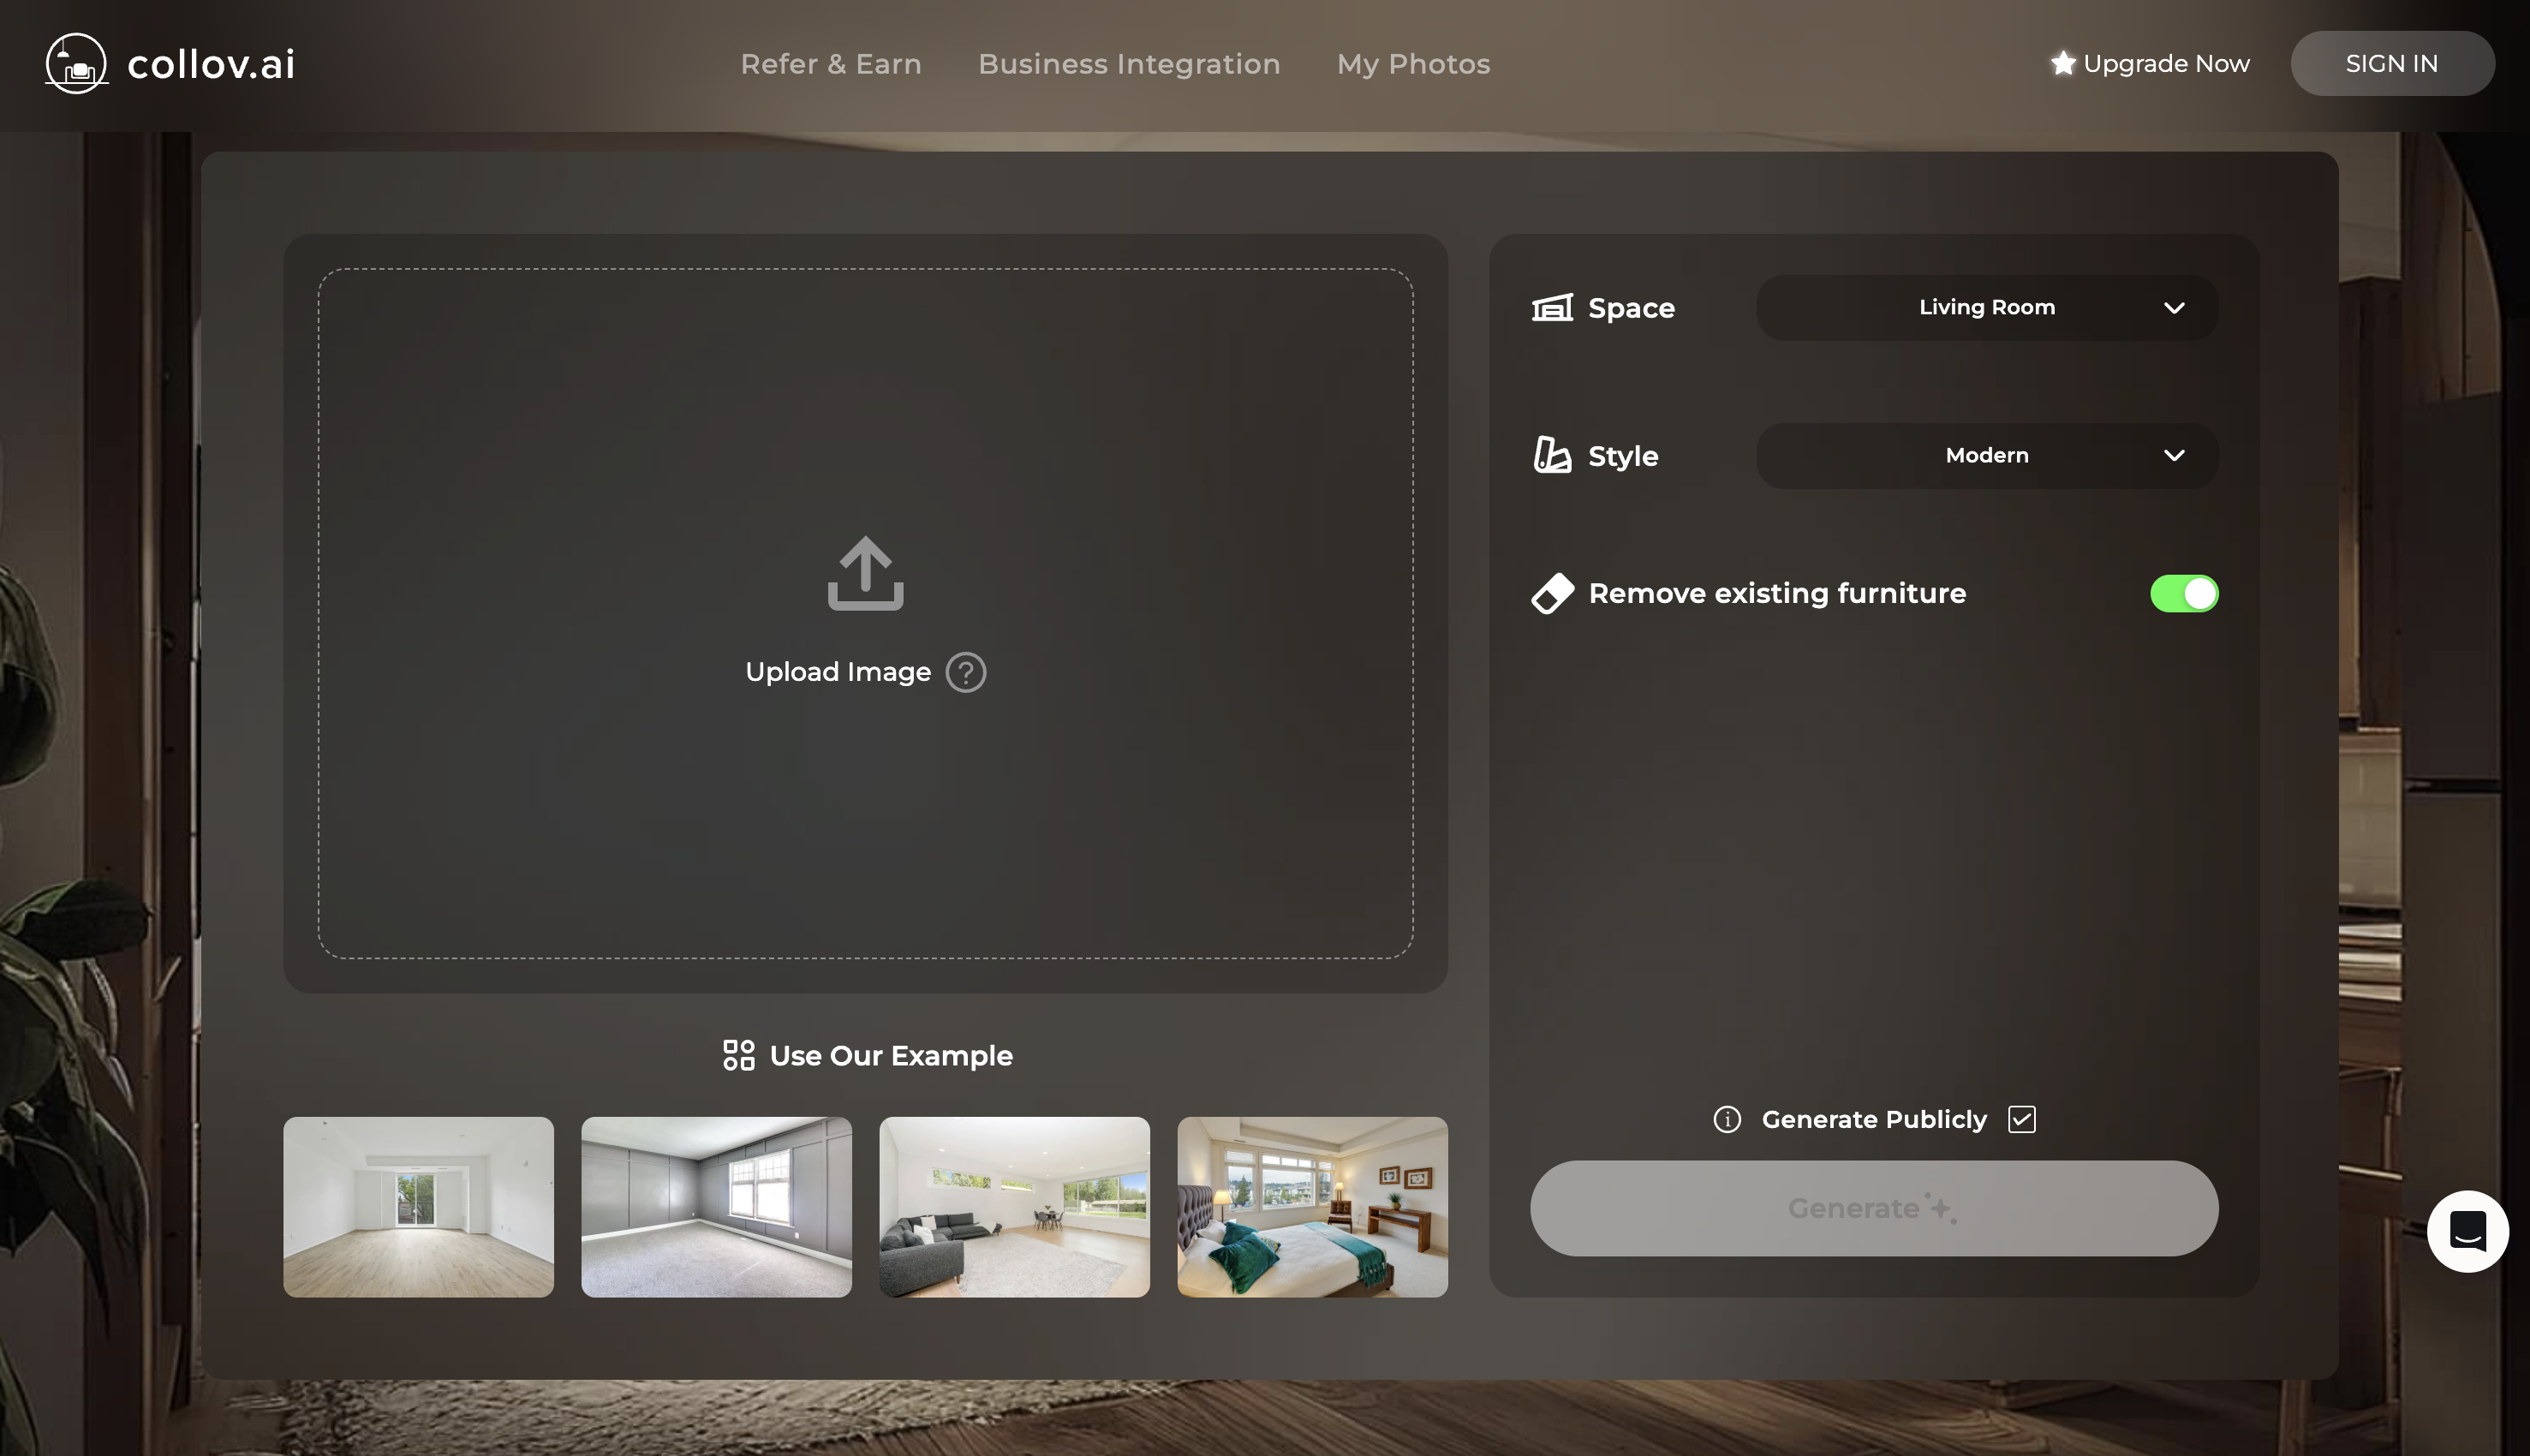Select the bedroom example photo
This screenshot has width=2530, height=1456.
(1312, 1207)
